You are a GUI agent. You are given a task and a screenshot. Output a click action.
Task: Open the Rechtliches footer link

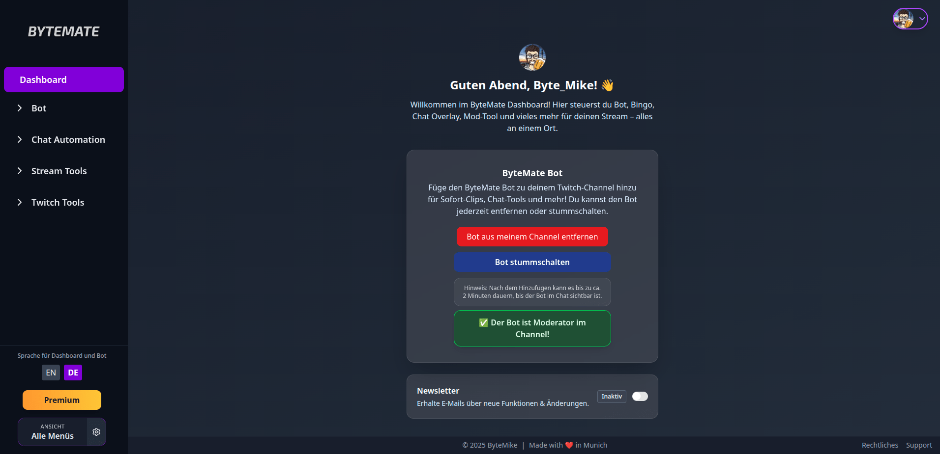880,445
